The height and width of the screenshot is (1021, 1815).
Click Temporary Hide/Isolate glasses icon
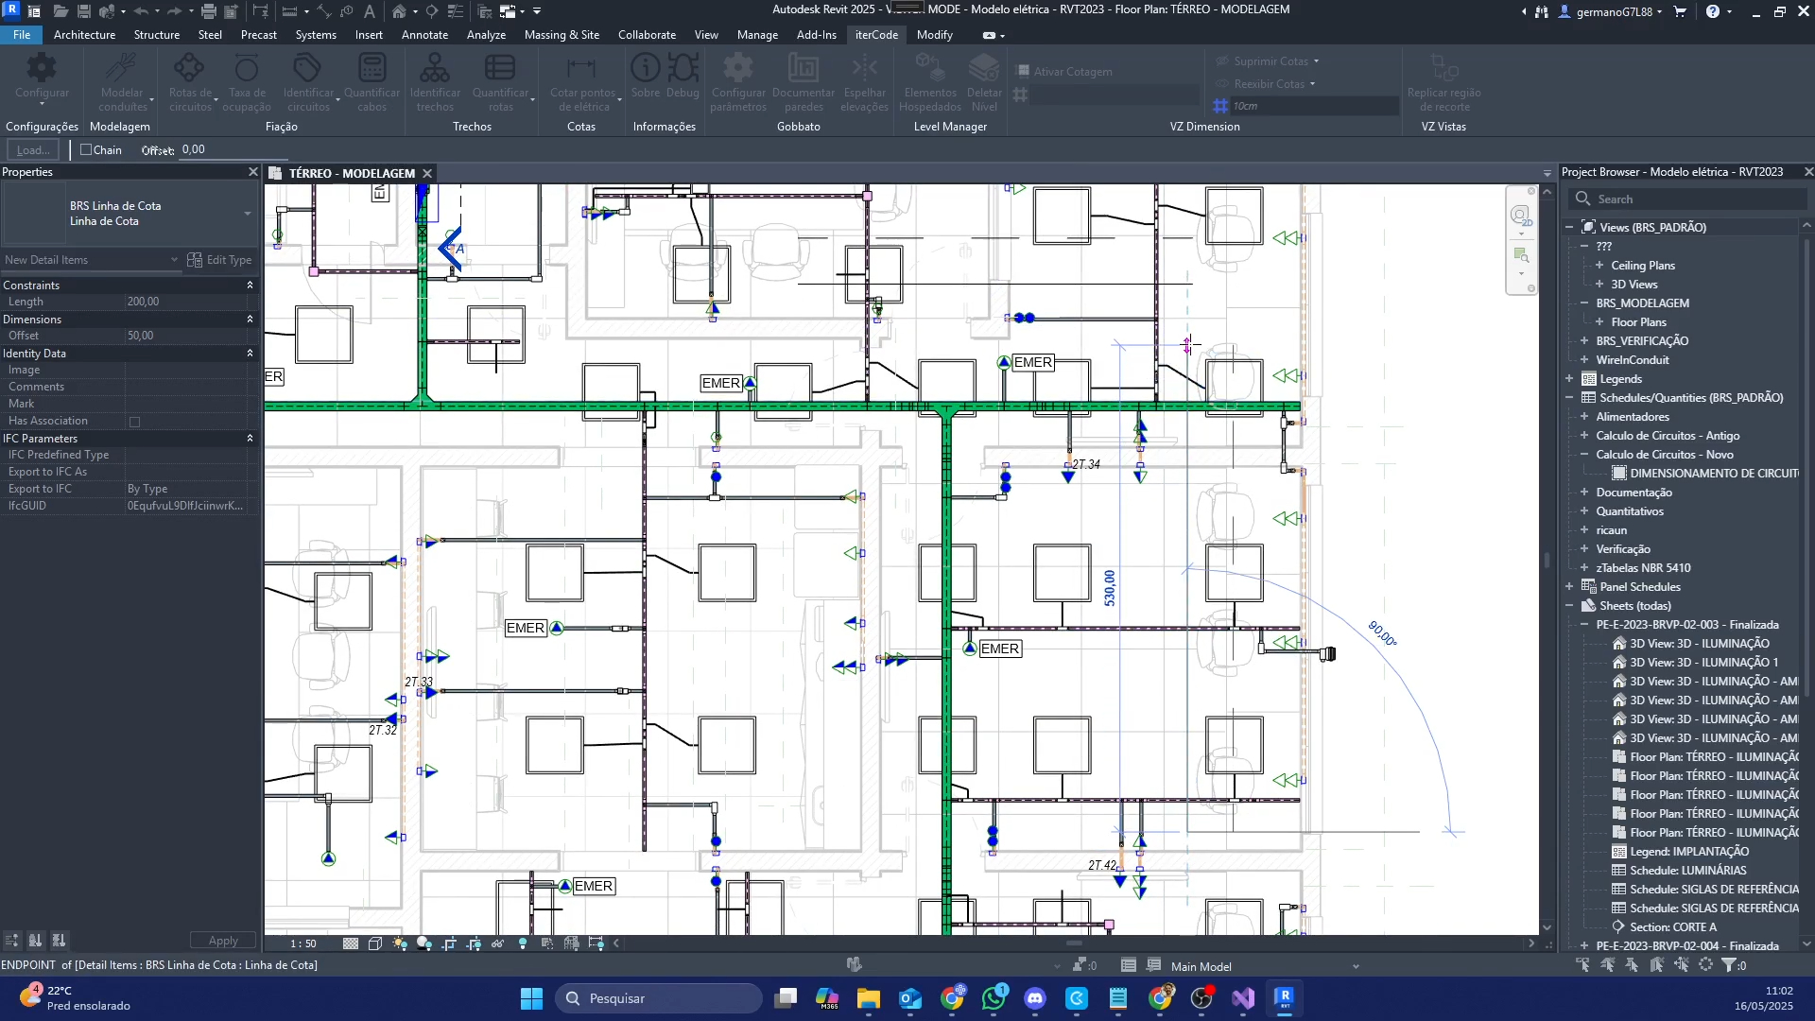497,943
